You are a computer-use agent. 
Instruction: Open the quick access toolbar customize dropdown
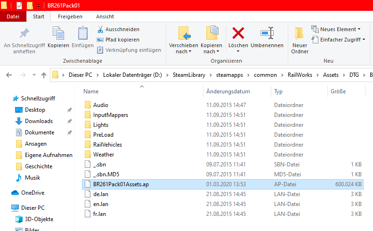[x=38, y=6]
